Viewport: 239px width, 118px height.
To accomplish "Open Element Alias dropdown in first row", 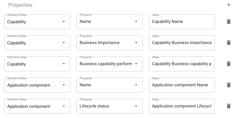I will pos(37,22).
